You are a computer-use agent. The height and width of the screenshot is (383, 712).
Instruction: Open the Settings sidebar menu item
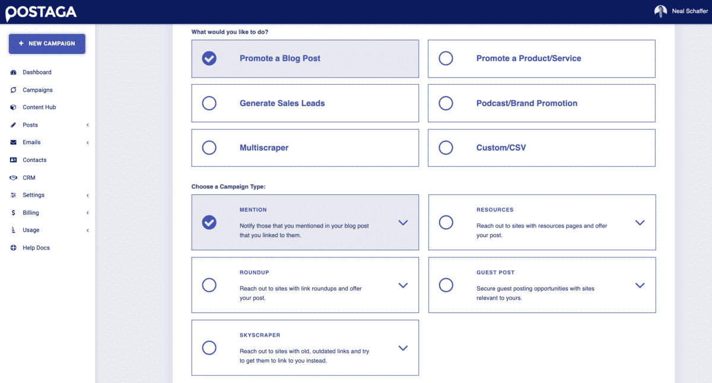point(34,195)
